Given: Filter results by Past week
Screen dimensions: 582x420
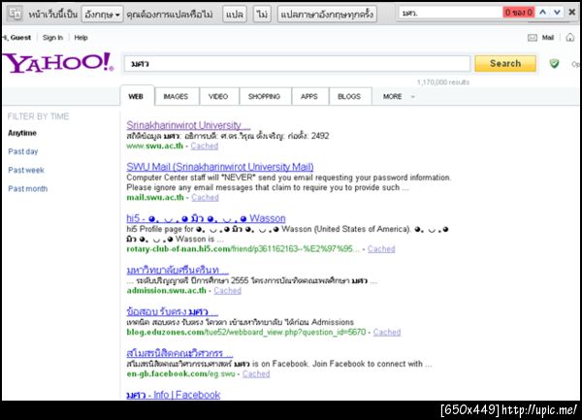Looking at the screenshot, I should coord(26,170).
